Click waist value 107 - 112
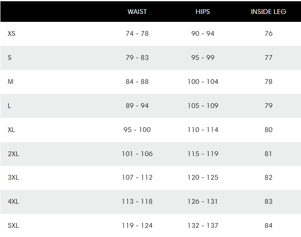Image resolution: width=301 pixels, height=237 pixels. pos(137,178)
